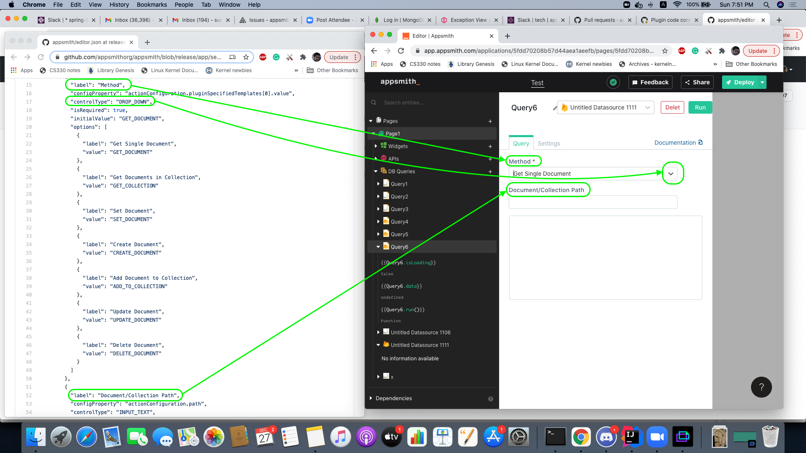Viewport: 806px width, 453px height.
Task: Click the green saved-status check icon
Action: [613, 83]
